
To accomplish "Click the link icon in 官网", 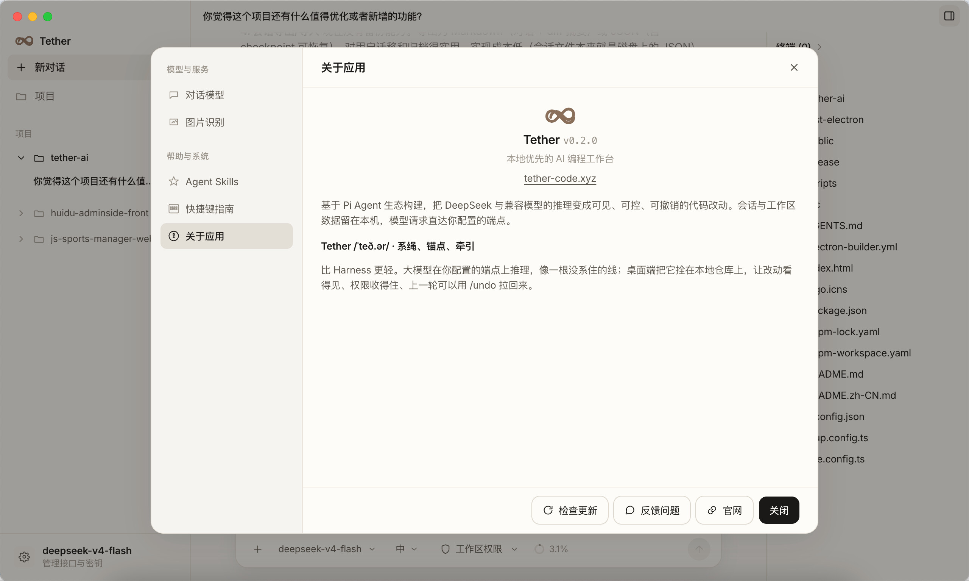I will tap(712, 510).
